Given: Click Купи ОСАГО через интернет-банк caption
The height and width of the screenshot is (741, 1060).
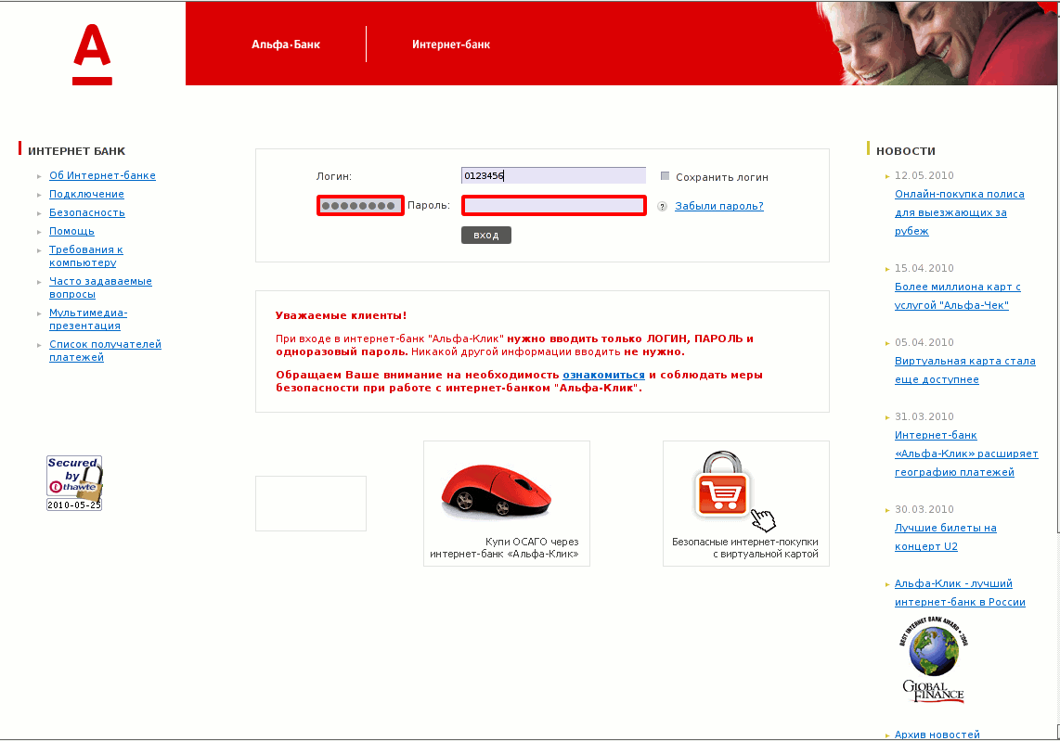Looking at the screenshot, I should (x=504, y=548).
